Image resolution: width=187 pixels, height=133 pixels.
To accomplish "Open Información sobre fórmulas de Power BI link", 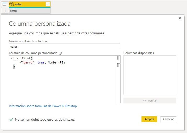I will tap(43, 106).
